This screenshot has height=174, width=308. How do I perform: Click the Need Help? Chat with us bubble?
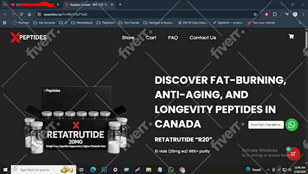coord(266,125)
